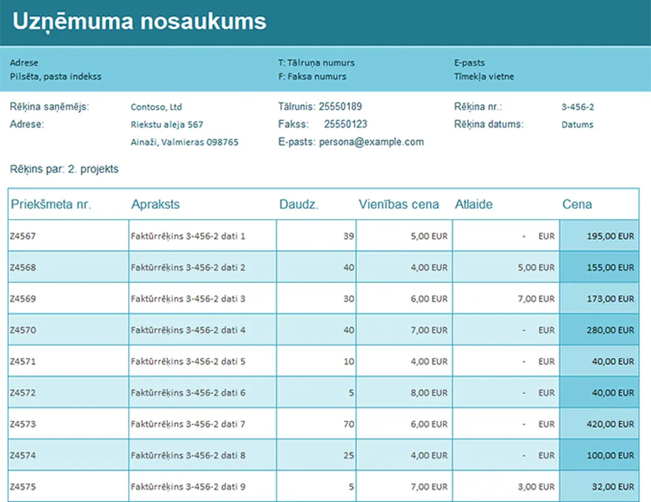651x502 pixels.
Task: Select the Daudz. column header
Action: (x=299, y=204)
